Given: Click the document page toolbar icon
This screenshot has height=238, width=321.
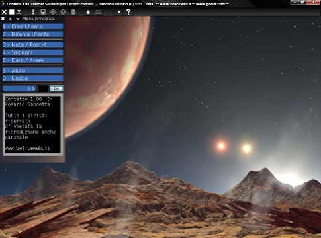Looking at the screenshot, I should coord(73,12).
